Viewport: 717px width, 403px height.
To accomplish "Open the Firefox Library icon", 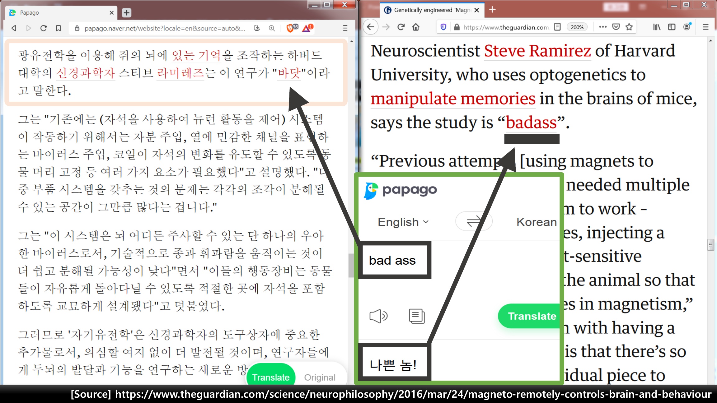I will point(657,27).
